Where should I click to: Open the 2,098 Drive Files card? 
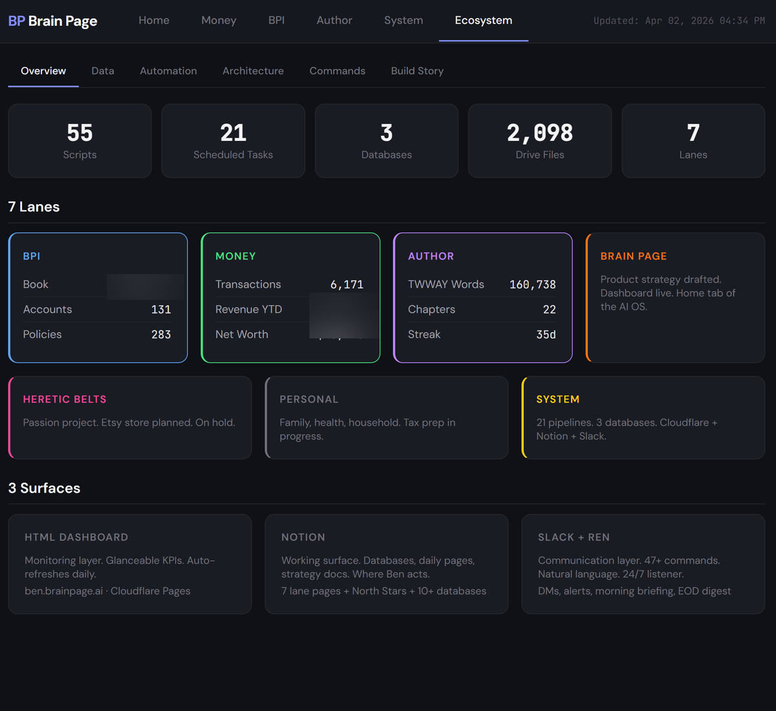539,140
